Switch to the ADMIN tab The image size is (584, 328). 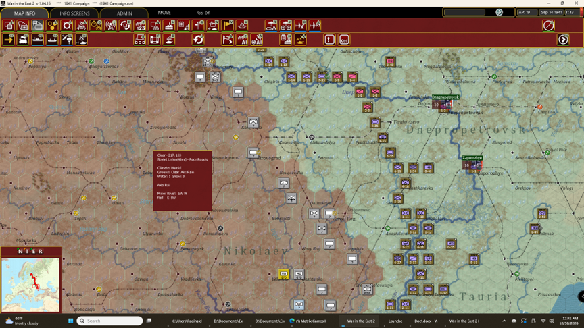[124, 13]
